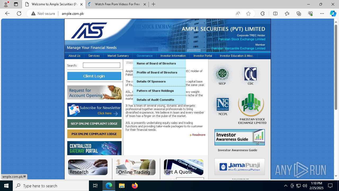Click Subscribe for Newsletter banner

(94, 110)
